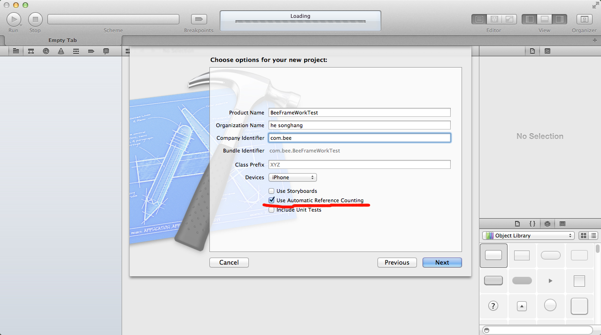The height and width of the screenshot is (335, 601).
Task: Click the Next button
Action: click(442, 262)
